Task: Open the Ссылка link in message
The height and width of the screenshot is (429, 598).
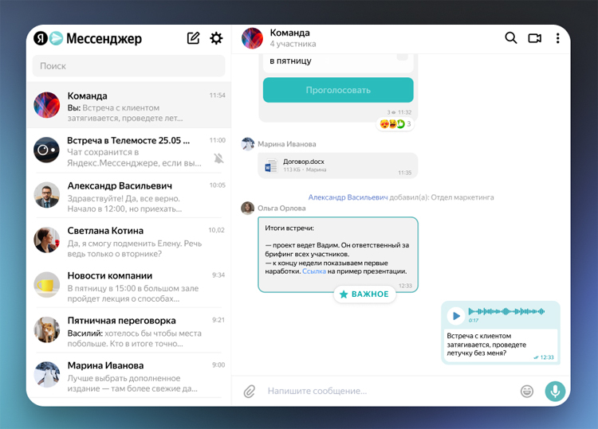Action: [x=313, y=271]
